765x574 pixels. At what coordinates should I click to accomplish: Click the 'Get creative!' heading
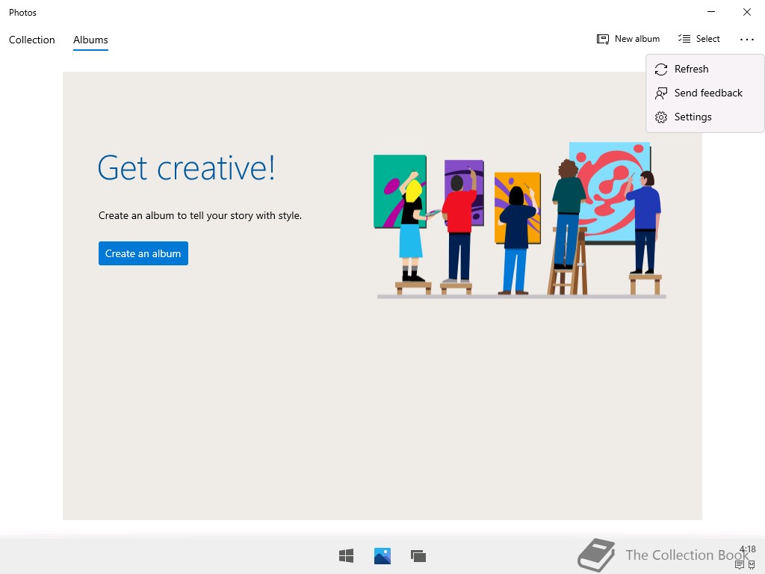point(186,168)
